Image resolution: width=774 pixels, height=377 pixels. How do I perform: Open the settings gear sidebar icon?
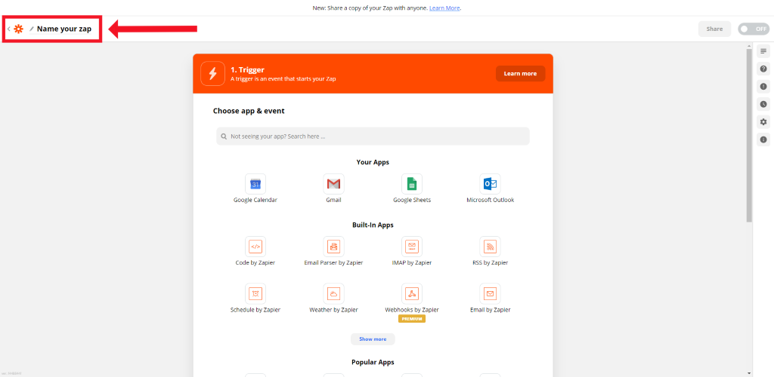(x=763, y=122)
